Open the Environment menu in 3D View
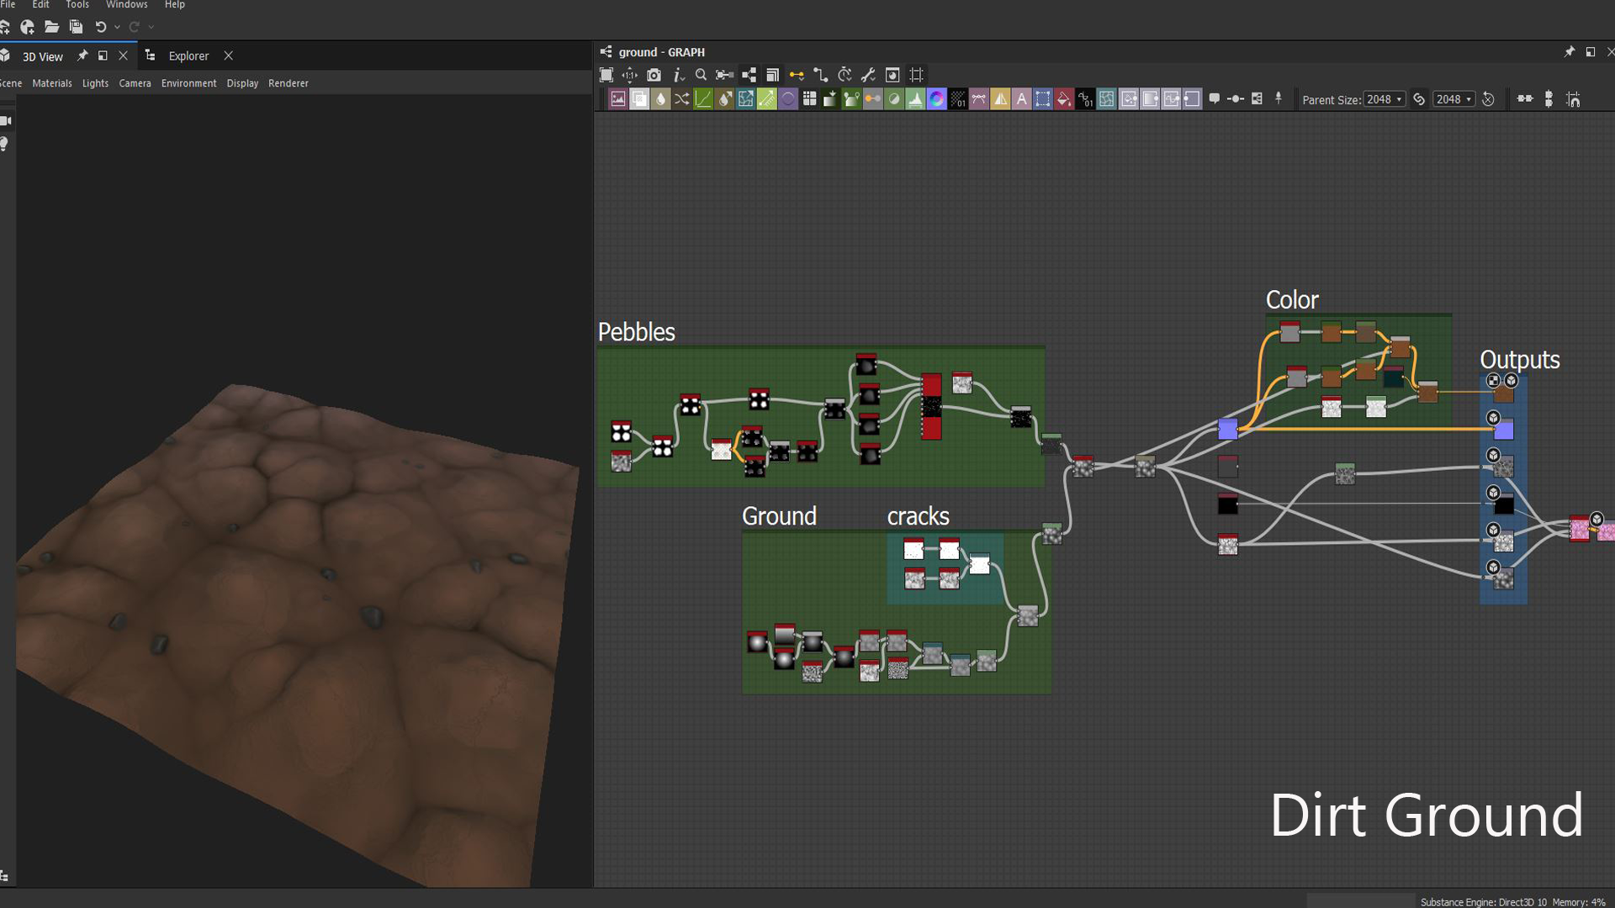This screenshot has width=1615, height=908. [188, 83]
